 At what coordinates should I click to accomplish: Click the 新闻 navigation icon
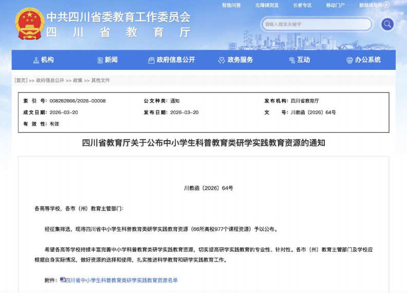click(100, 60)
